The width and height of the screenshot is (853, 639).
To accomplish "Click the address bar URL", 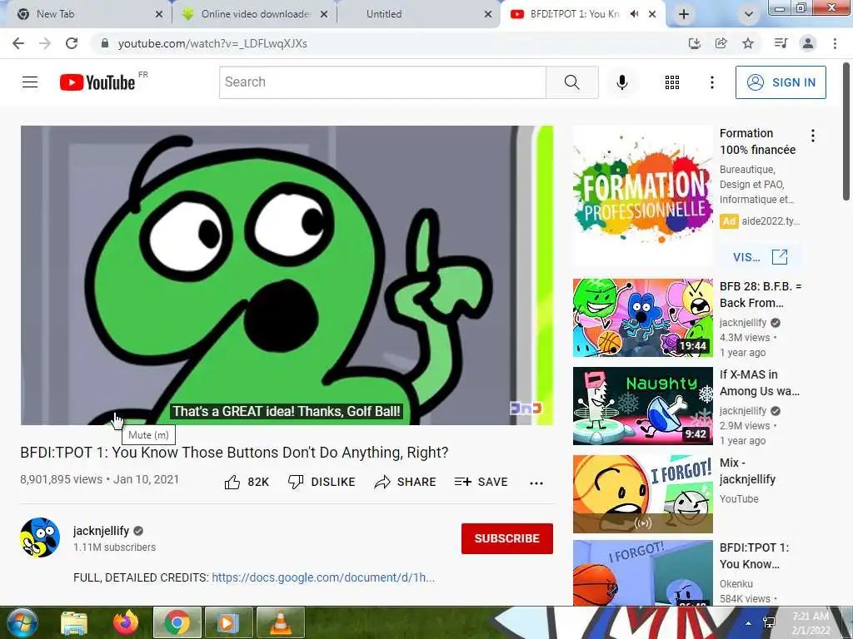I will pos(212,43).
